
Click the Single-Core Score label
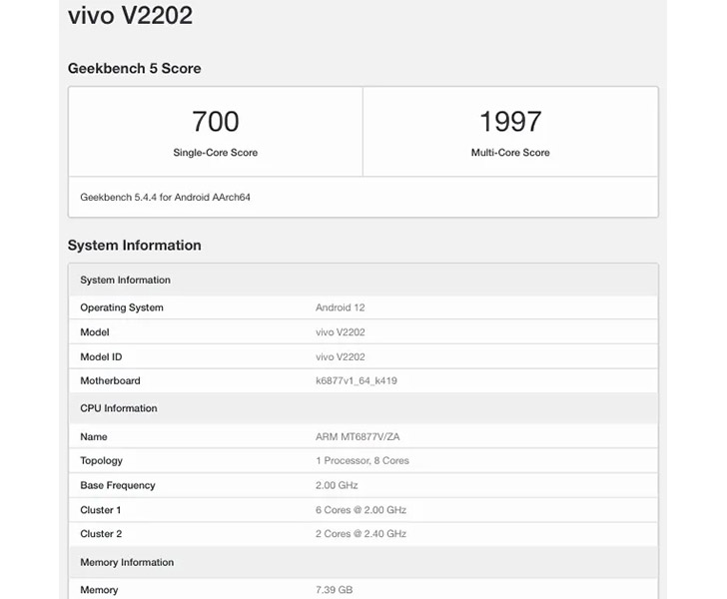[x=216, y=153]
